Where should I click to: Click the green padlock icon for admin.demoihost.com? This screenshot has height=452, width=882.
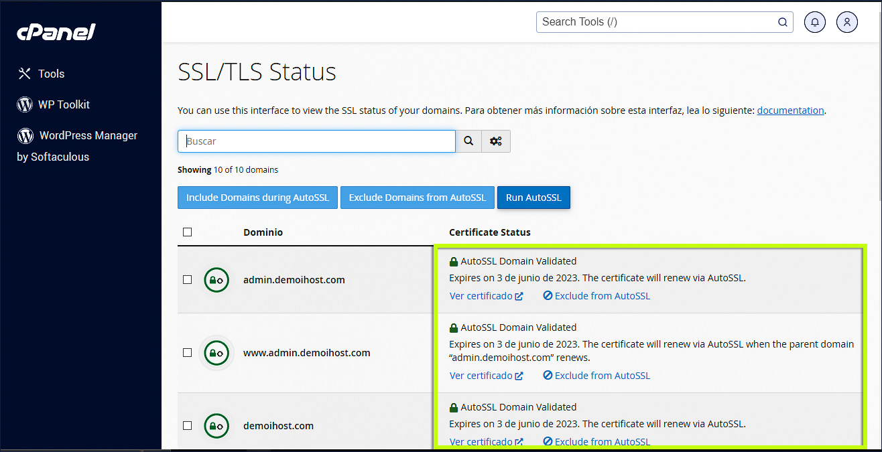(x=216, y=280)
